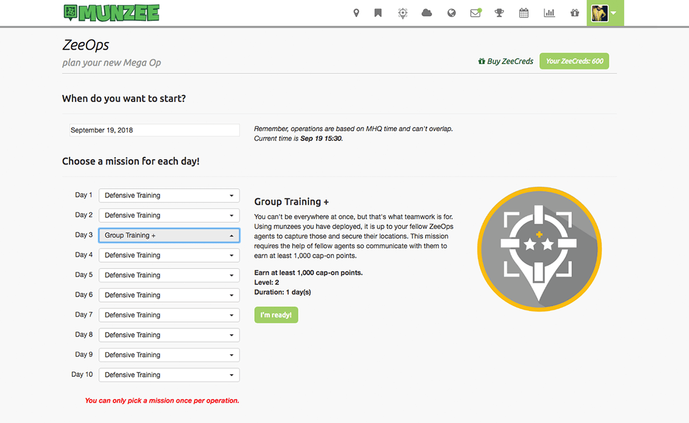
Task: Open the map pin icon in navbar
Action: (x=356, y=13)
